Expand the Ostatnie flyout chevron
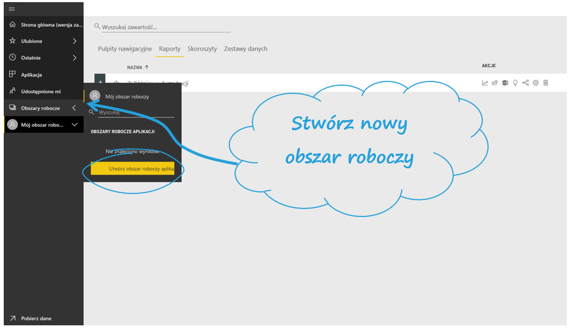Screen dimensions: 570x328 pos(75,58)
